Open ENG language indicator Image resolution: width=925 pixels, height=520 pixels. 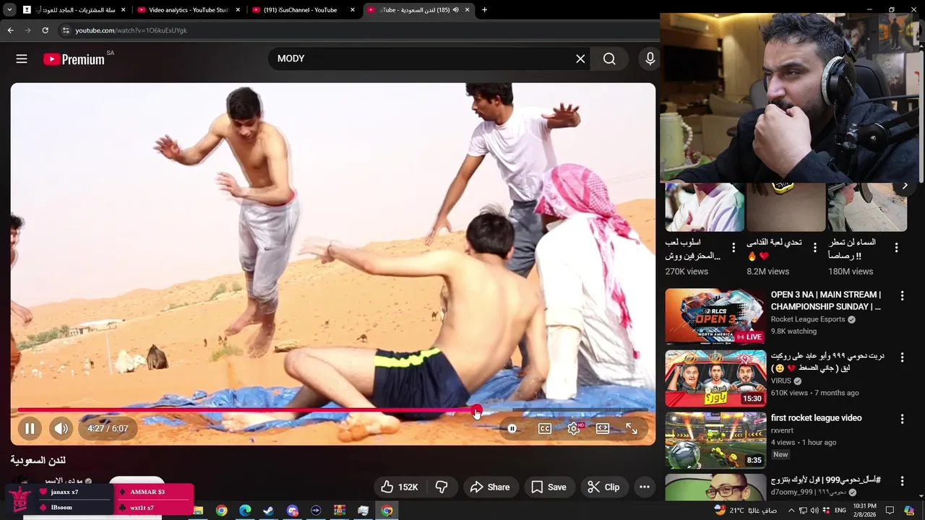840,511
